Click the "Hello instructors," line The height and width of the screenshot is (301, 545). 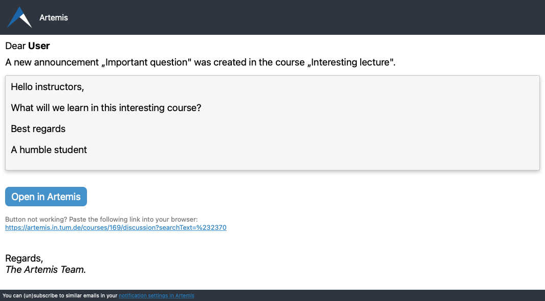tap(47, 87)
